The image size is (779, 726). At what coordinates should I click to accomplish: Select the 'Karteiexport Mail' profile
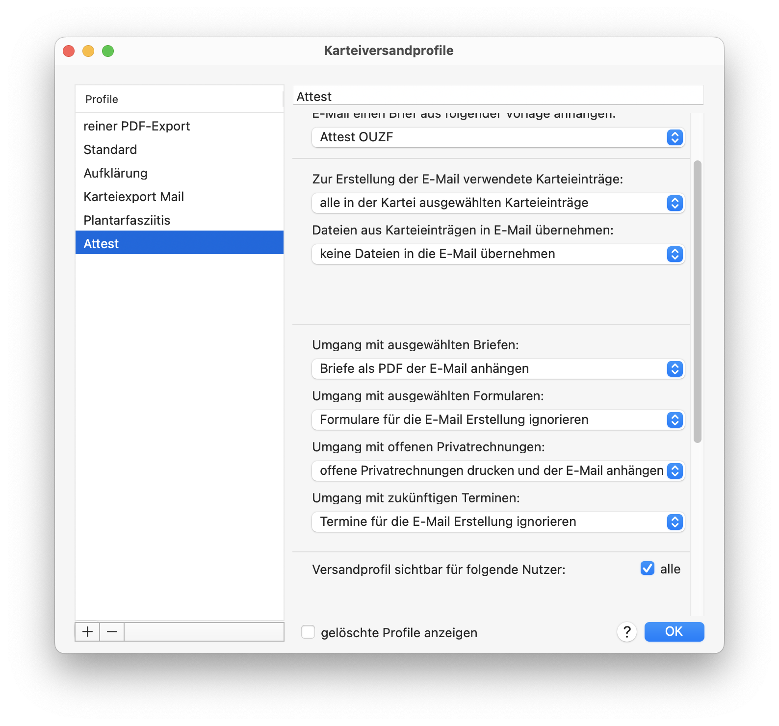[180, 197]
